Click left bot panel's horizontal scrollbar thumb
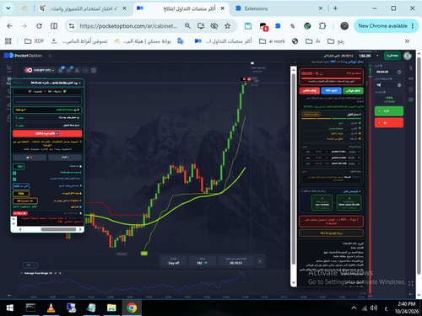The image size is (422, 316). click(58, 229)
